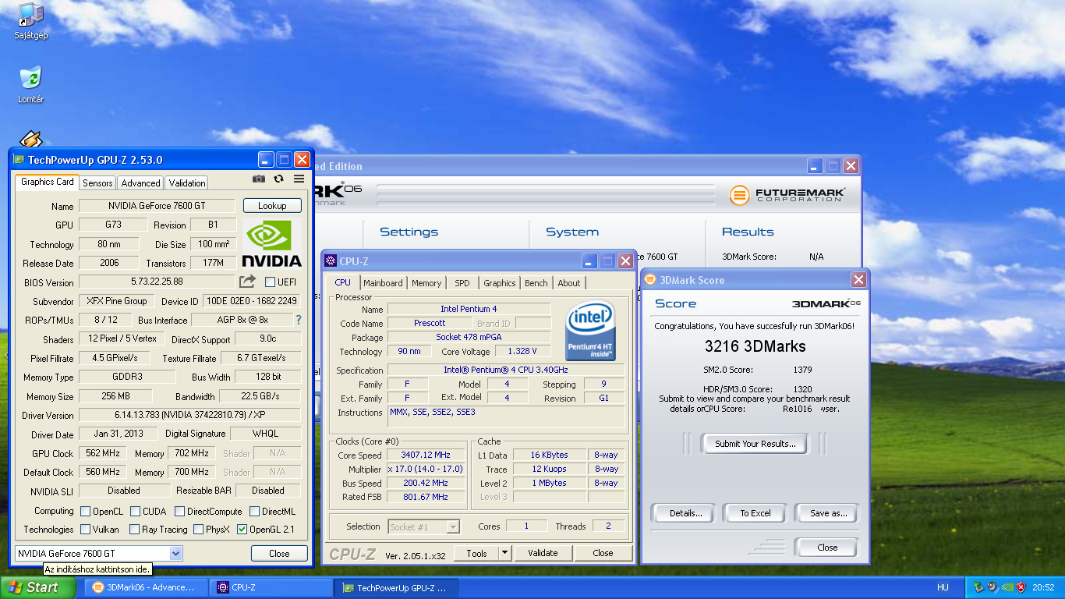
Task: Click the 3216 3DMarks score text
Action: pyautogui.click(x=755, y=346)
